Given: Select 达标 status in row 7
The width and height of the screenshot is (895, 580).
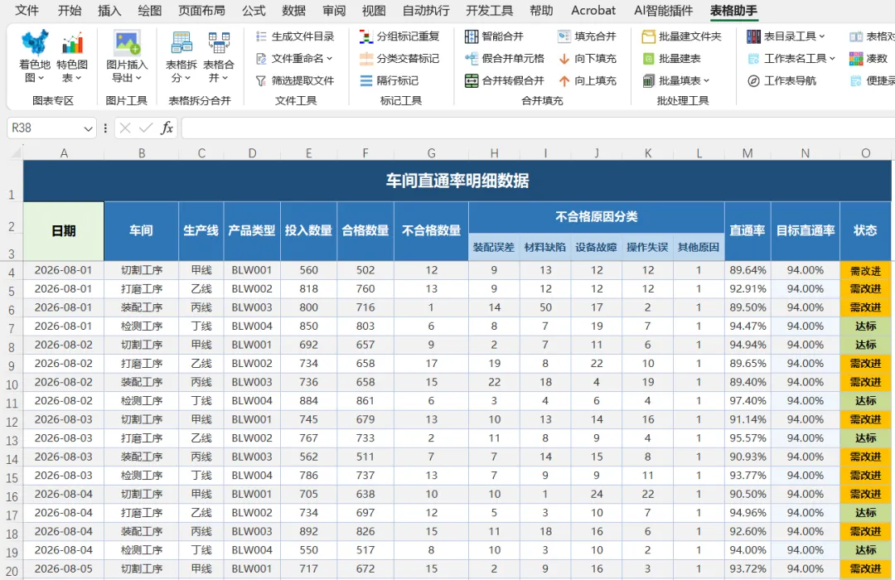Looking at the screenshot, I should coord(865,326).
